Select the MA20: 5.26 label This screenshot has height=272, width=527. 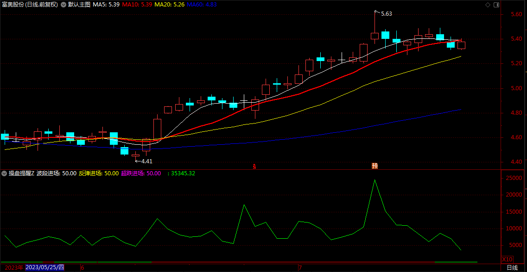point(169,5)
